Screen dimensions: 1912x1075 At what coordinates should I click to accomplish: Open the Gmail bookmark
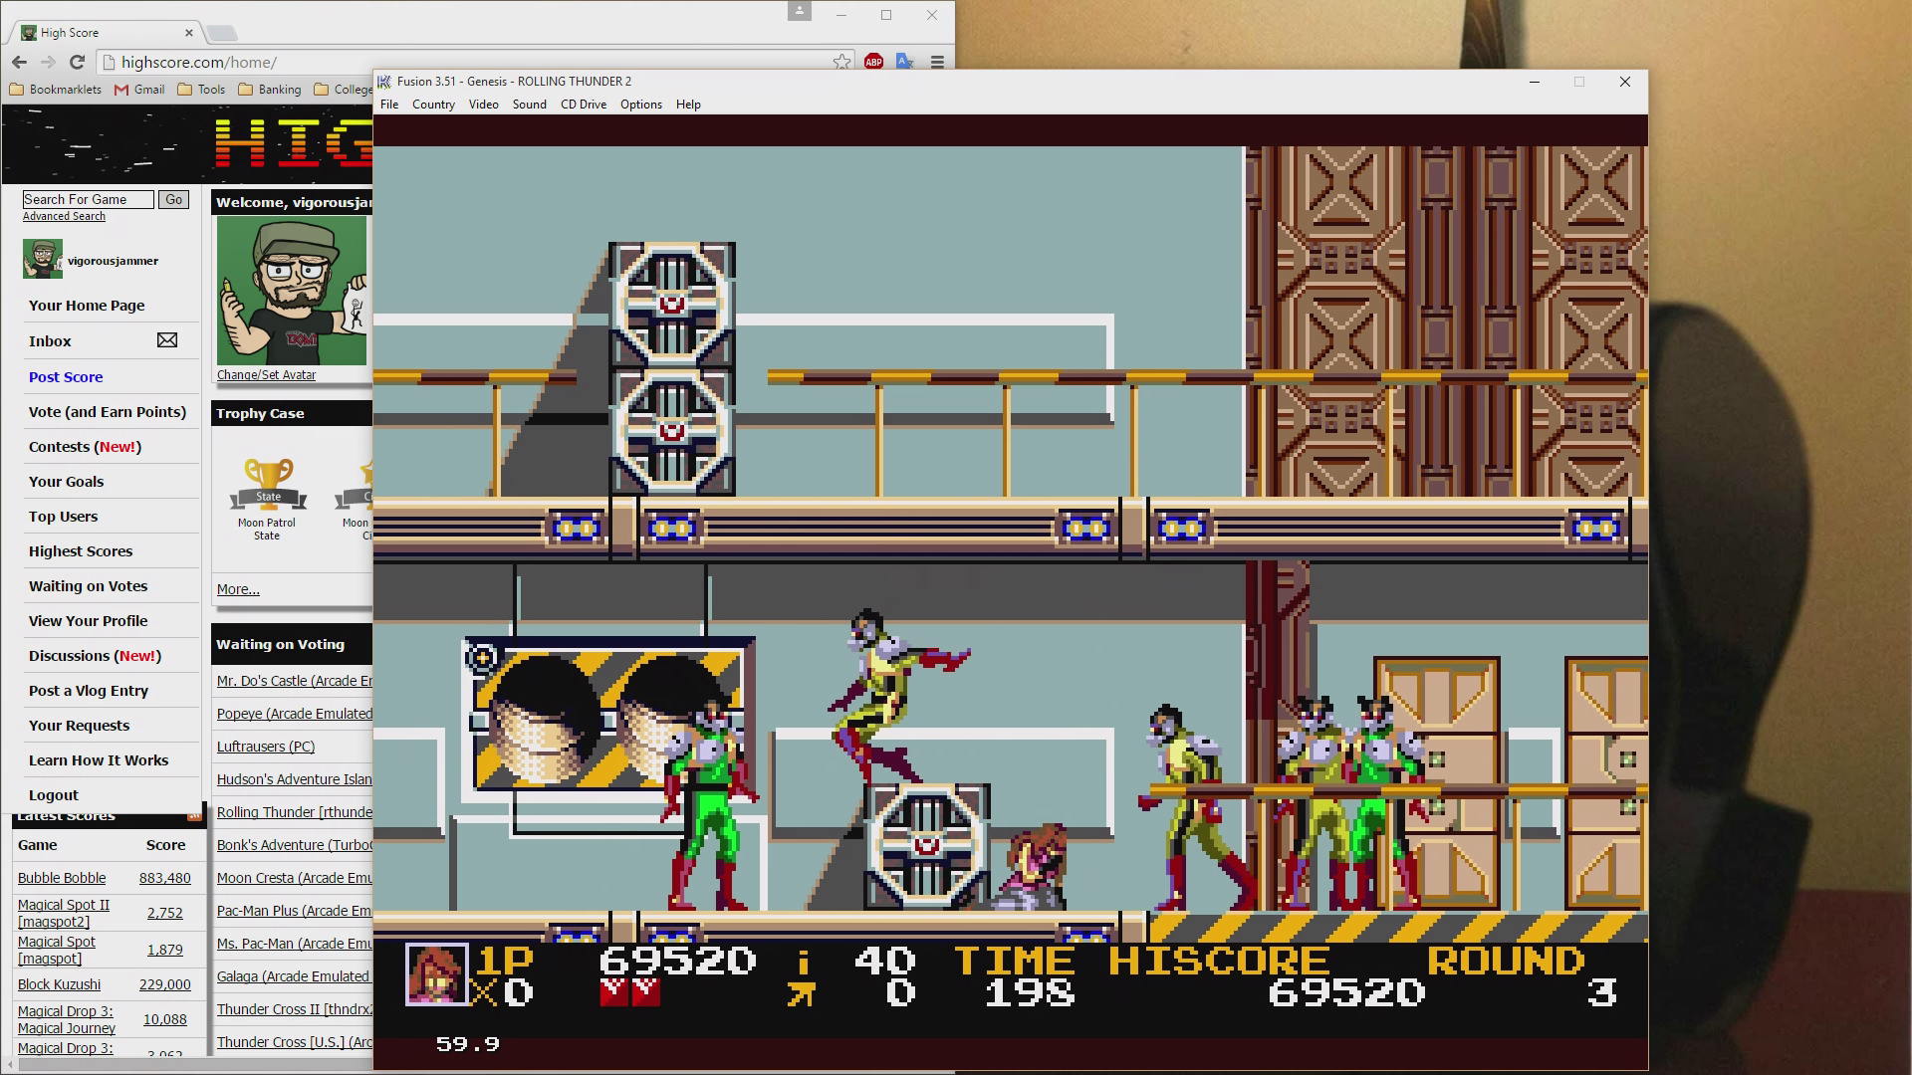pyautogui.click(x=138, y=90)
